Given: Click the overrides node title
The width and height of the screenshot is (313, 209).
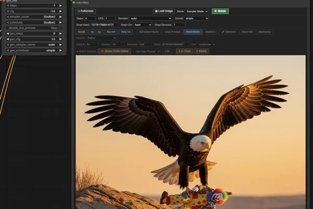Looking at the screenshot, I should click(82, 3).
